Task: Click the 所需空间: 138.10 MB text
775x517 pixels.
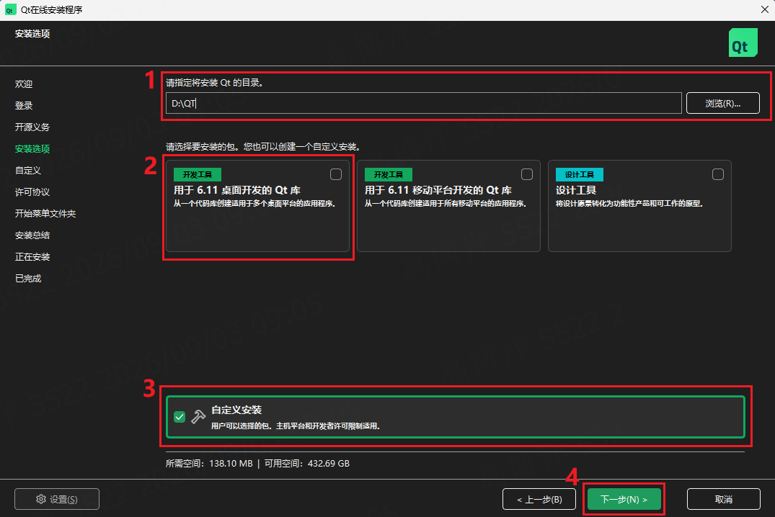Action: pyautogui.click(x=209, y=464)
